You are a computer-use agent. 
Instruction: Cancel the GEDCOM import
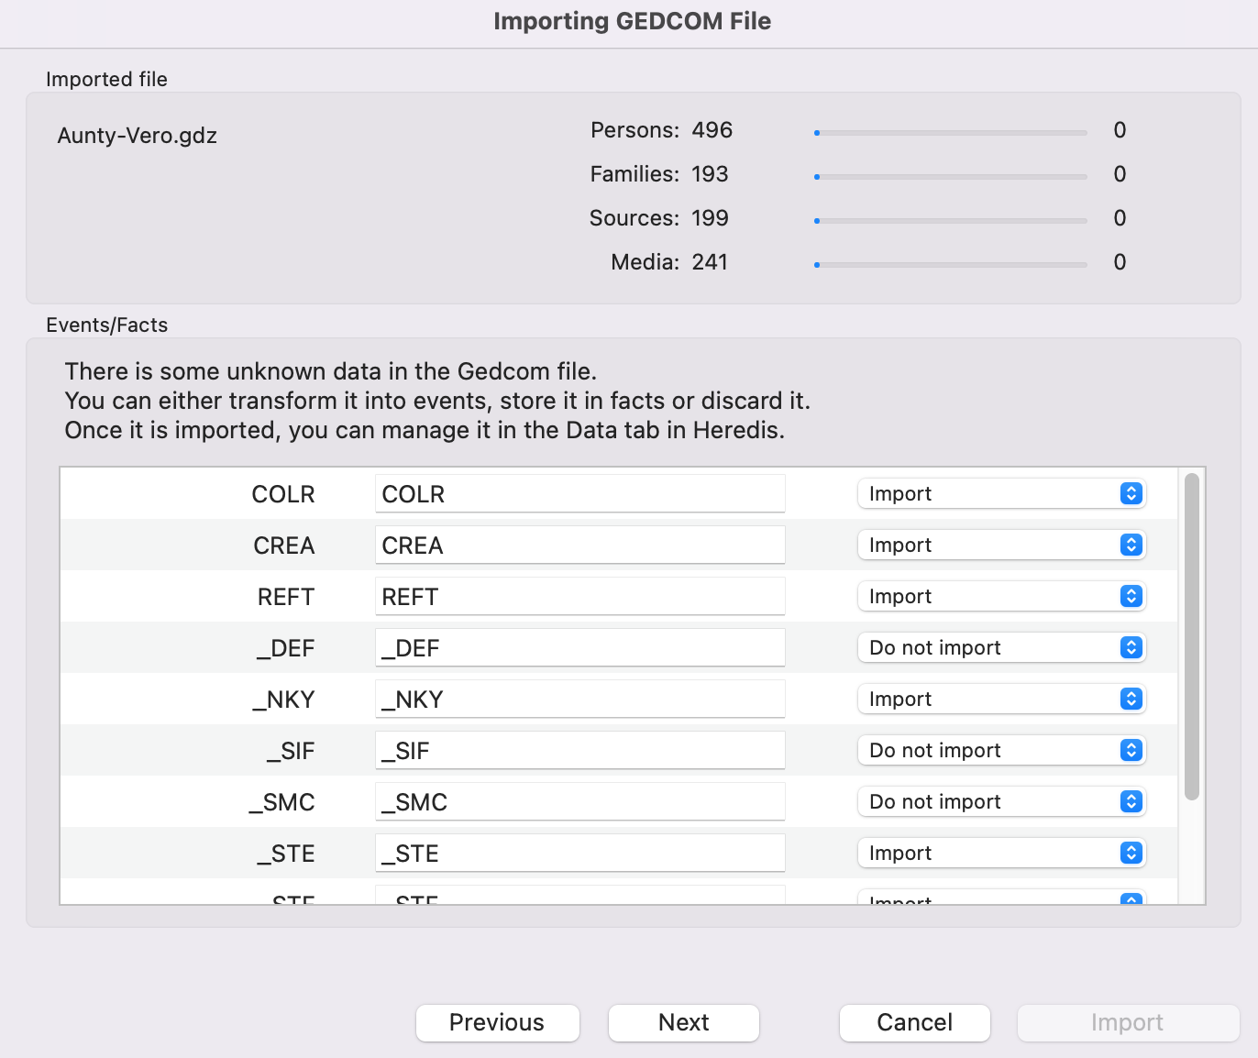914,1022
